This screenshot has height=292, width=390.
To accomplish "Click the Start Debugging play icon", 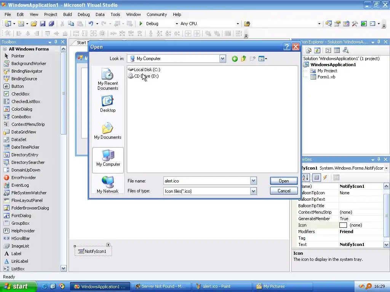I will pos(141,24).
